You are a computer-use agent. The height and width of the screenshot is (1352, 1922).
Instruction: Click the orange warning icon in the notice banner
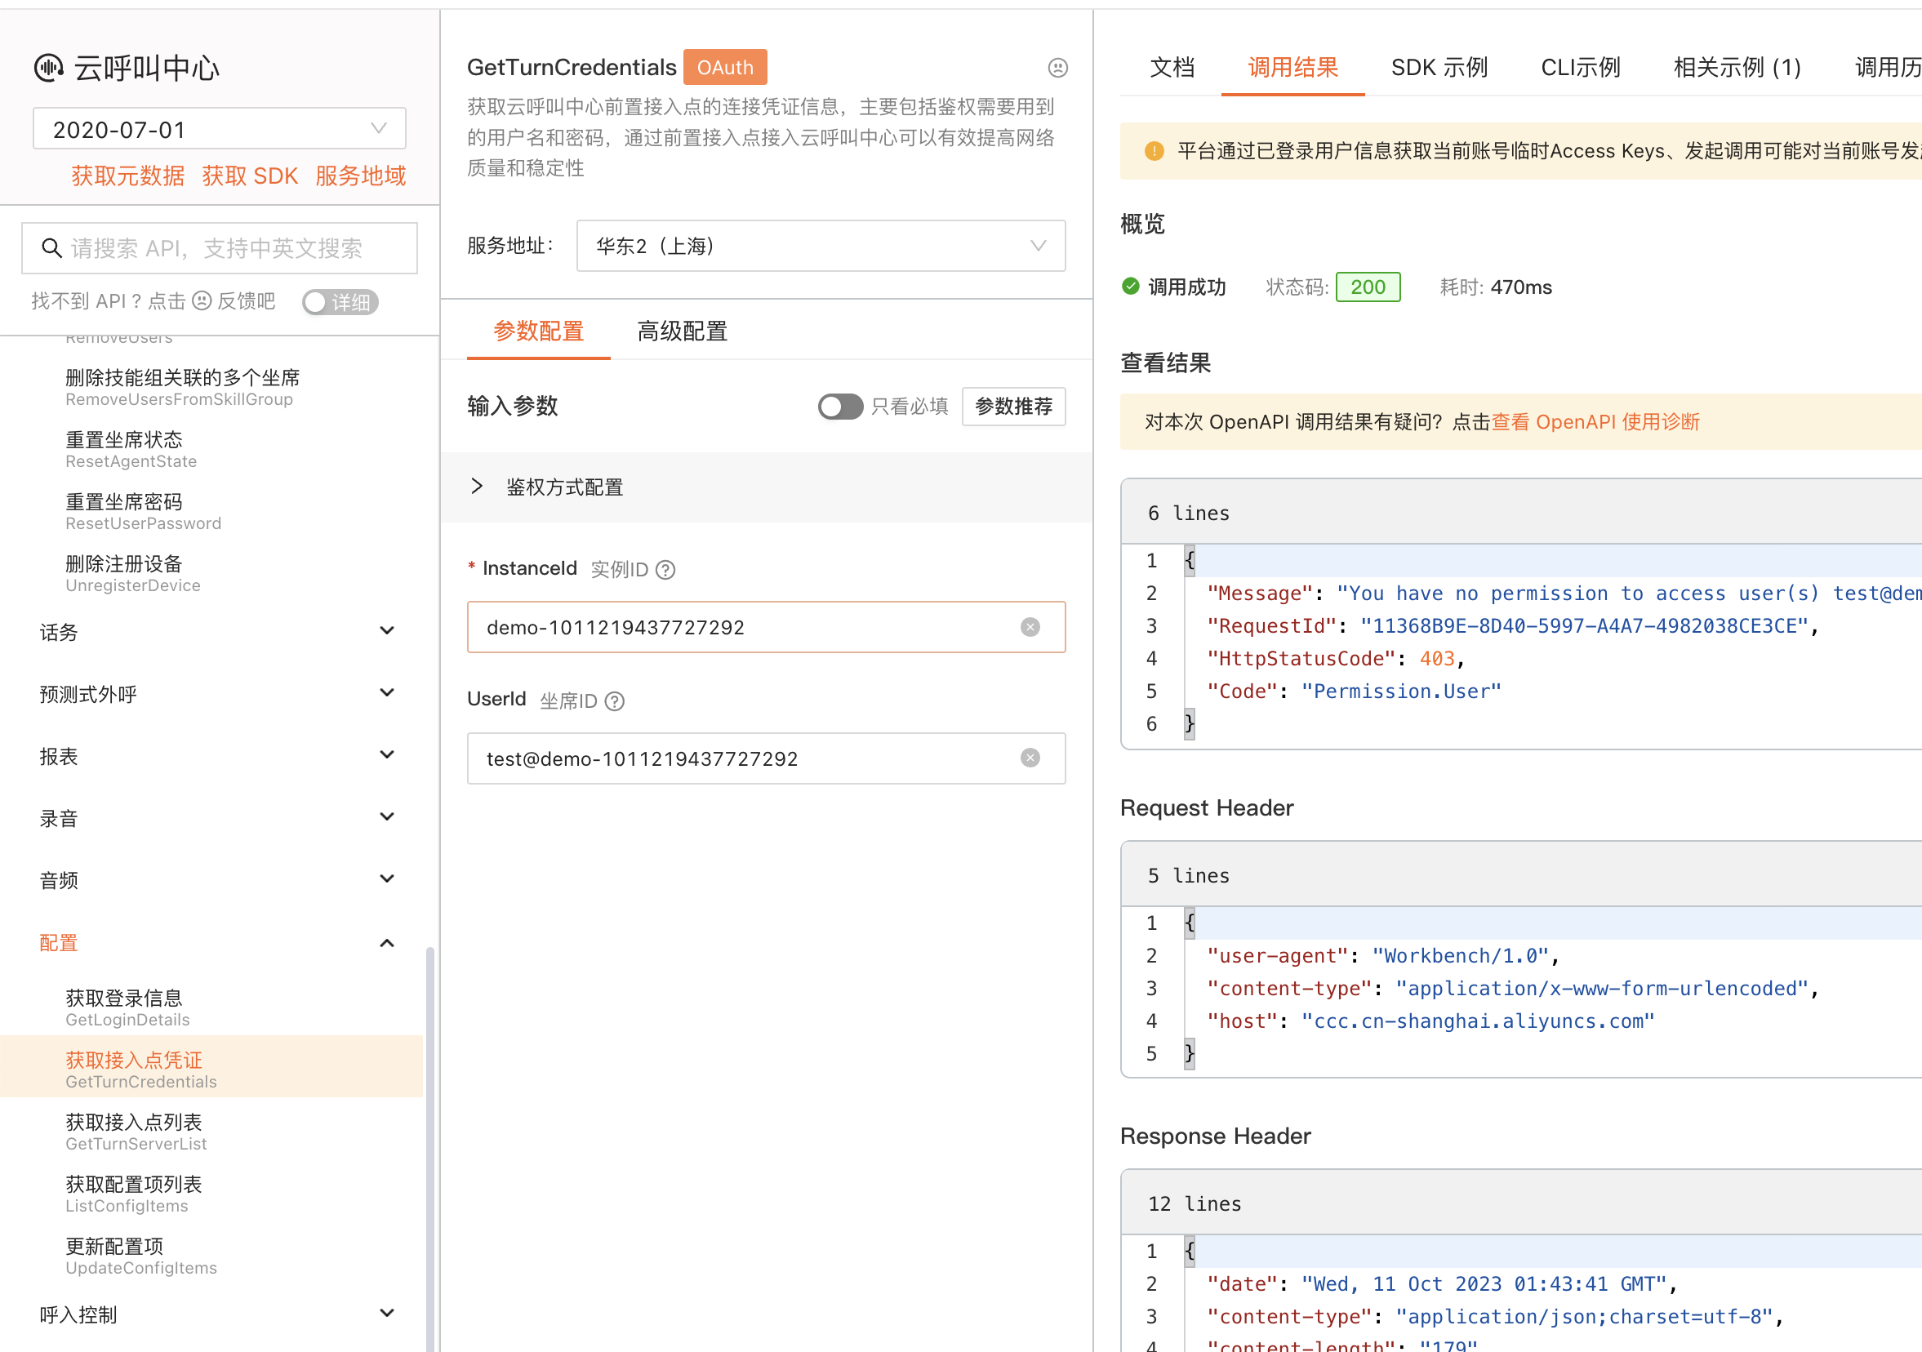pos(1154,151)
